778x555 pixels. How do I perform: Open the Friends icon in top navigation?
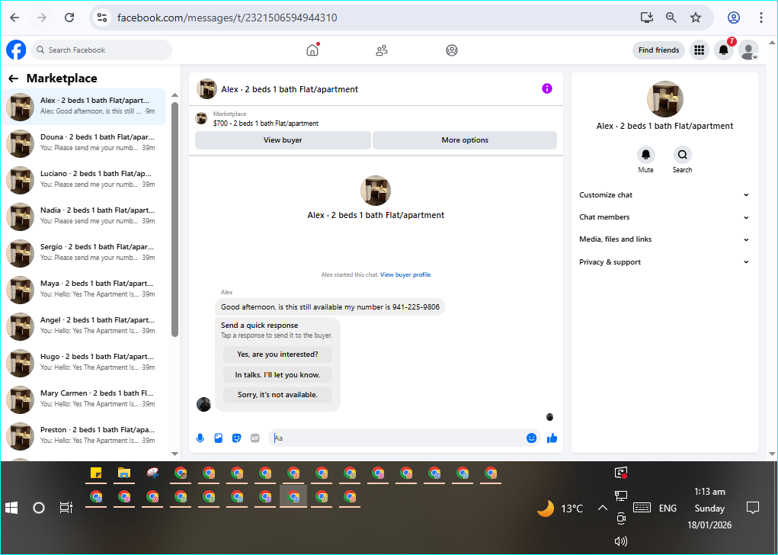(382, 50)
